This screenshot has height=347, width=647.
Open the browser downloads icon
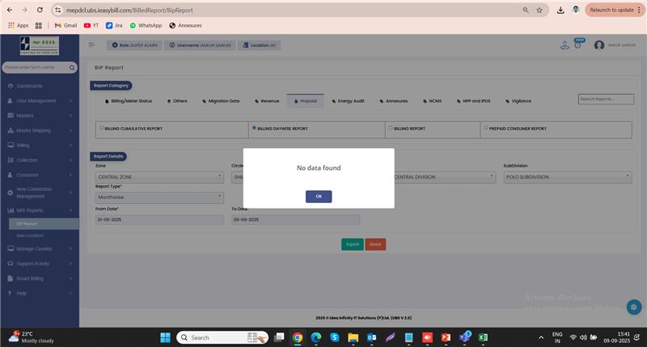pos(560,10)
